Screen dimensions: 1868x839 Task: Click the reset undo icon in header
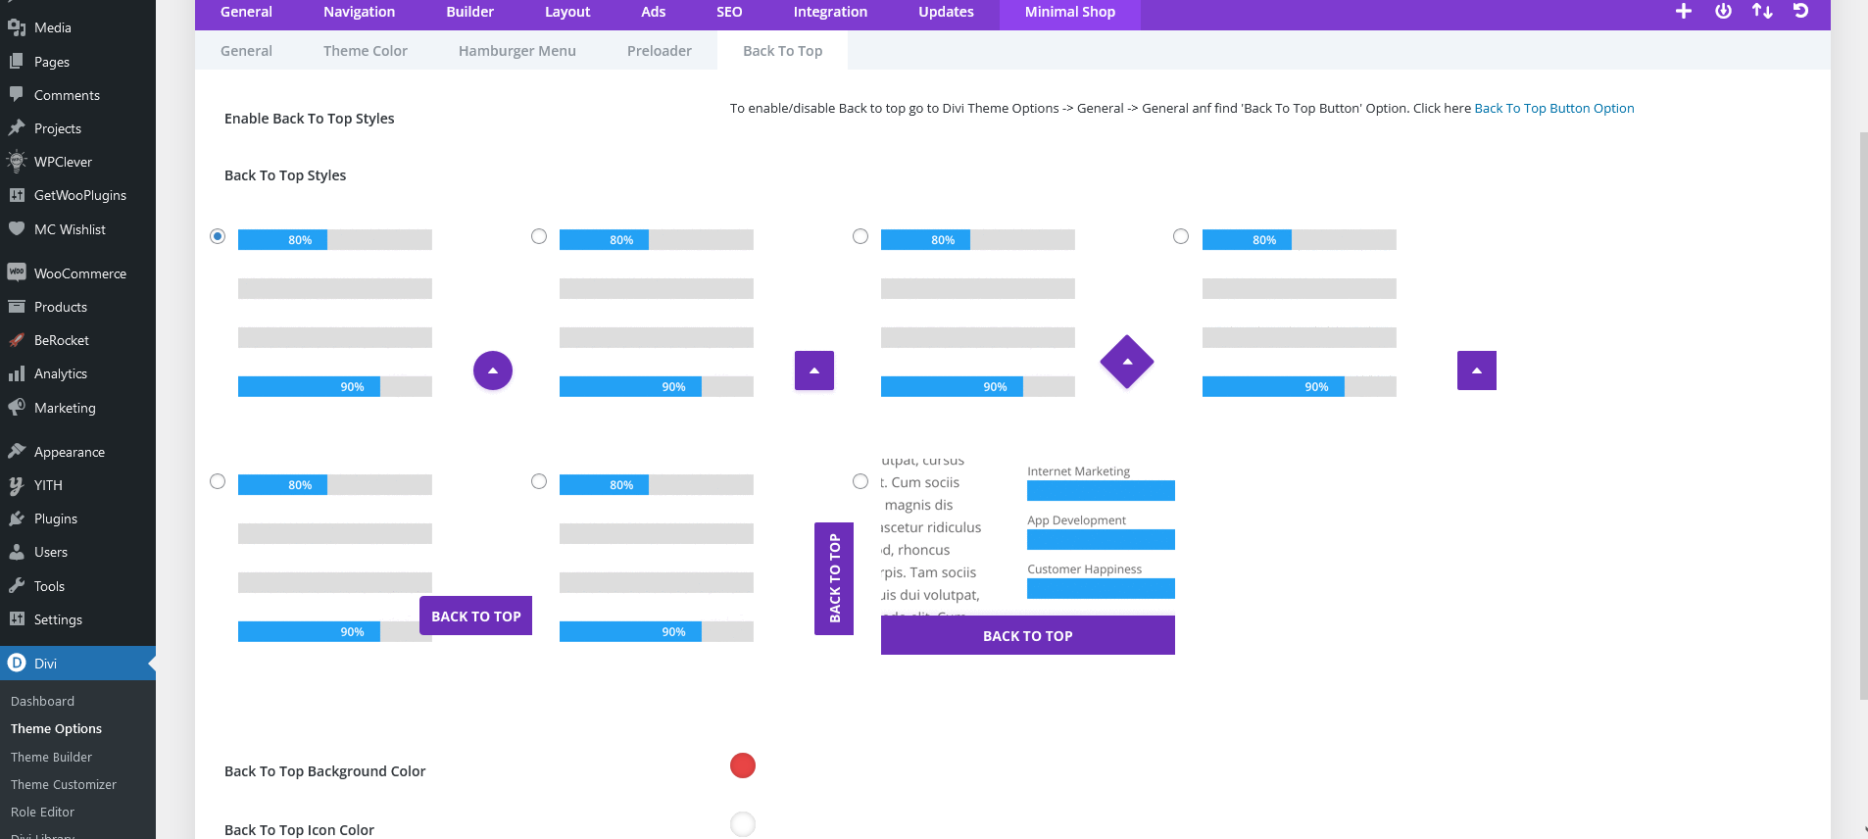click(1801, 11)
